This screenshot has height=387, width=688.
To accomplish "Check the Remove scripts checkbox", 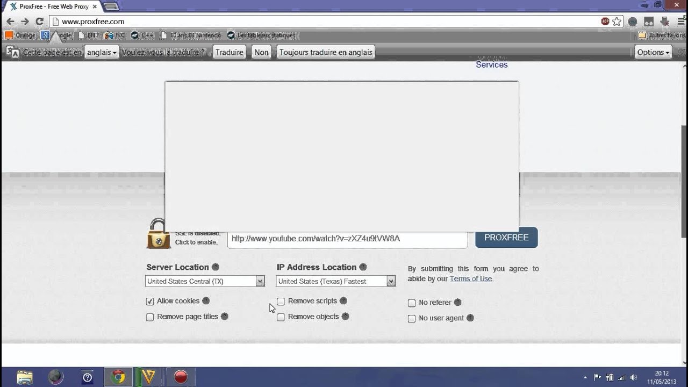I will coord(281,302).
